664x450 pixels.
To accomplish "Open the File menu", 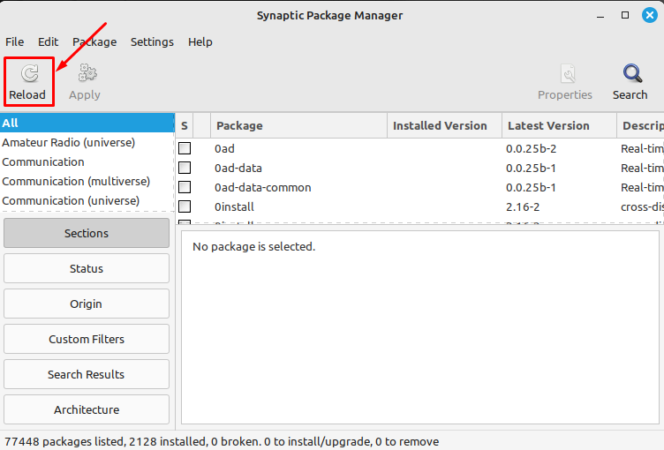I will (15, 41).
